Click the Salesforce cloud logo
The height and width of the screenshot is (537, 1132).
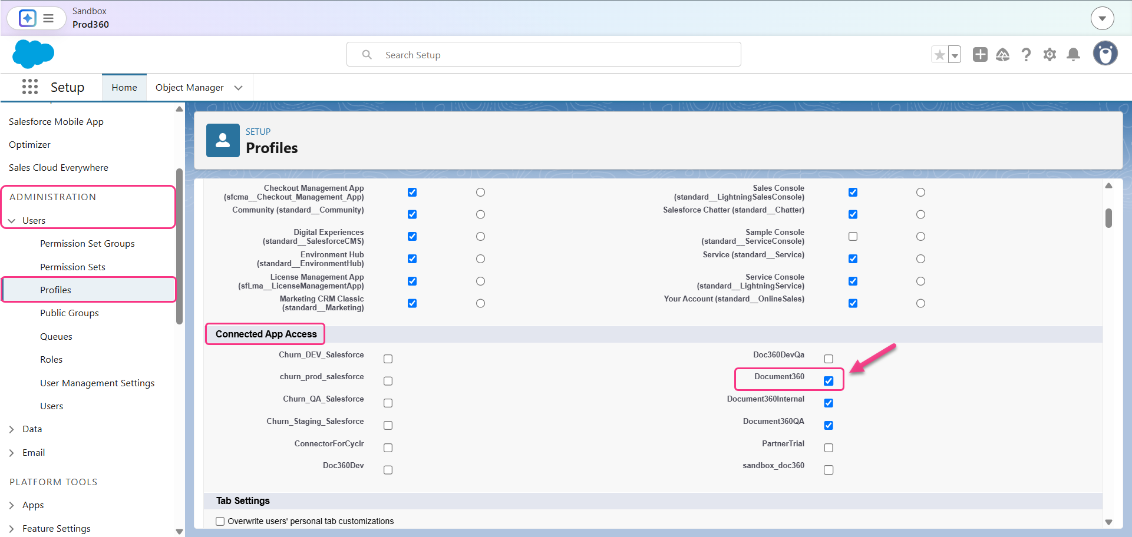pyautogui.click(x=33, y=54)
